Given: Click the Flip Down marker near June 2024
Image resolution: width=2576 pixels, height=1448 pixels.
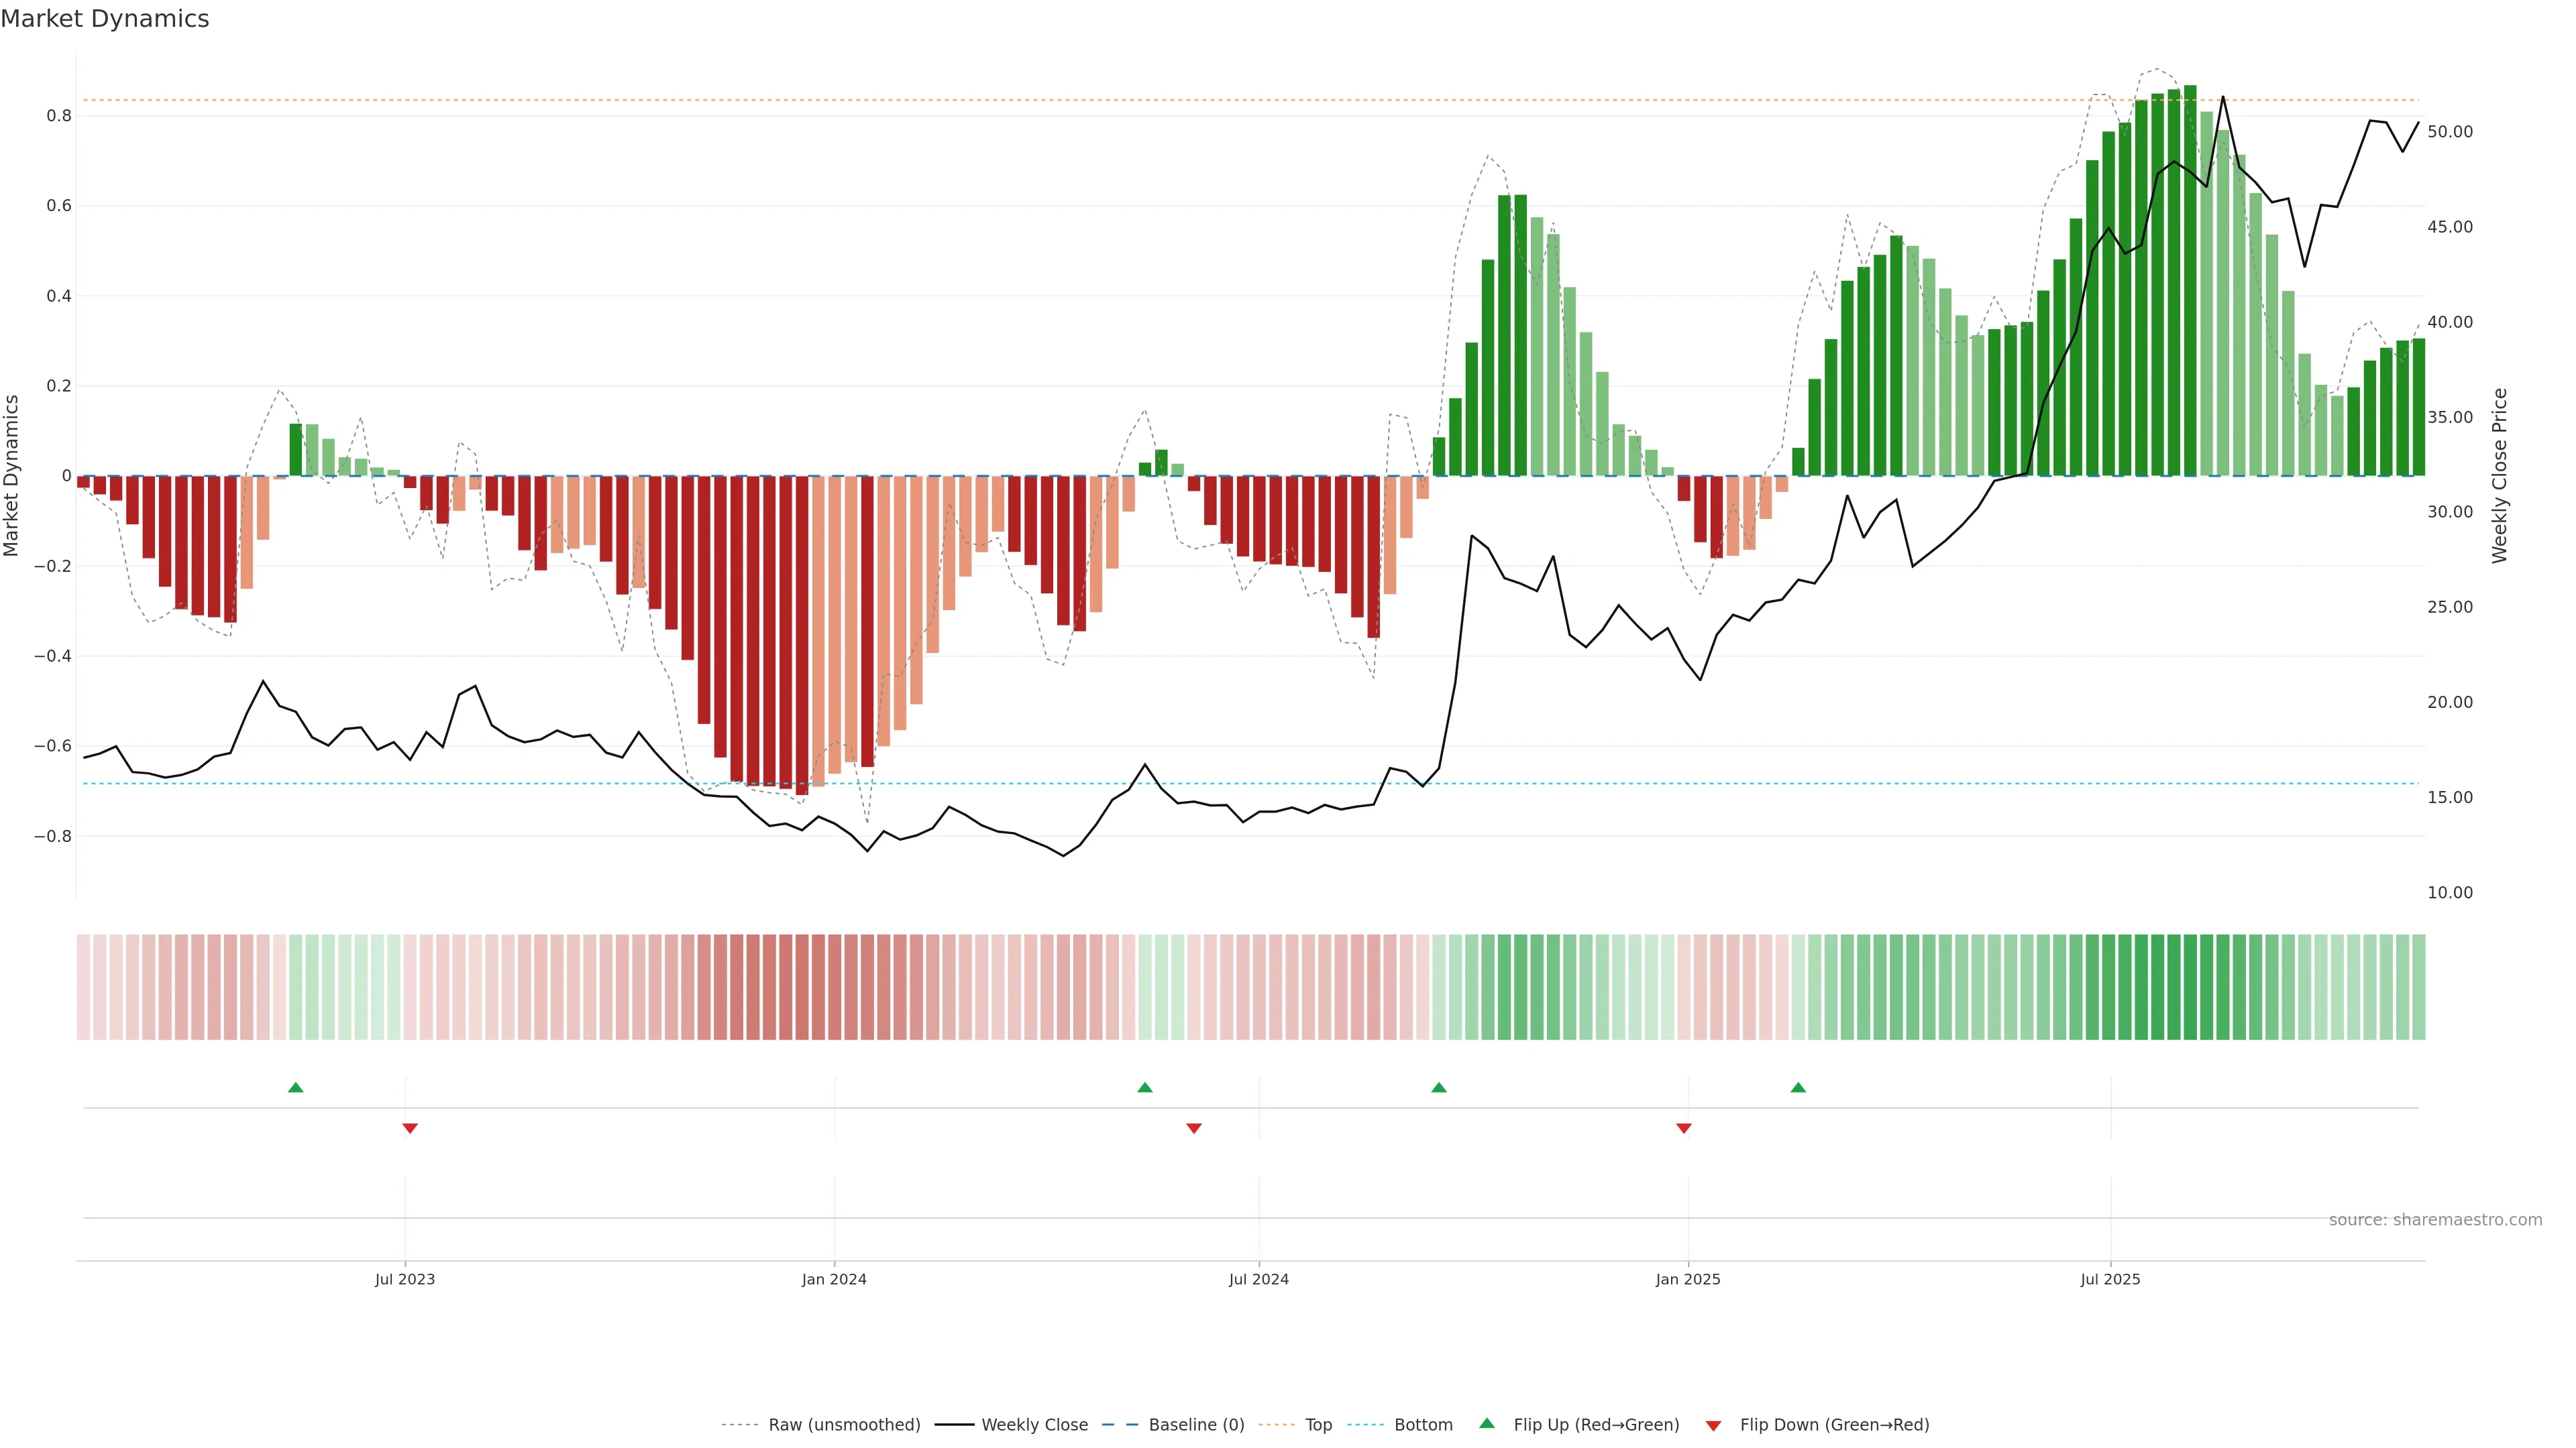Looking at the screenshot, I should (x=1193, y=1128).
